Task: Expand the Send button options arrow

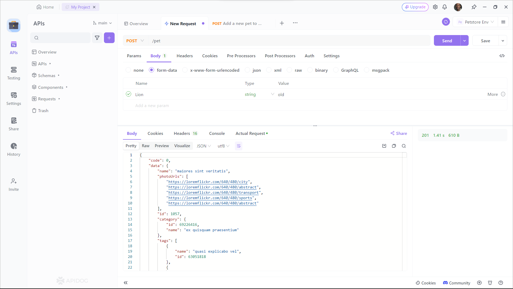Action: [464, 41]
